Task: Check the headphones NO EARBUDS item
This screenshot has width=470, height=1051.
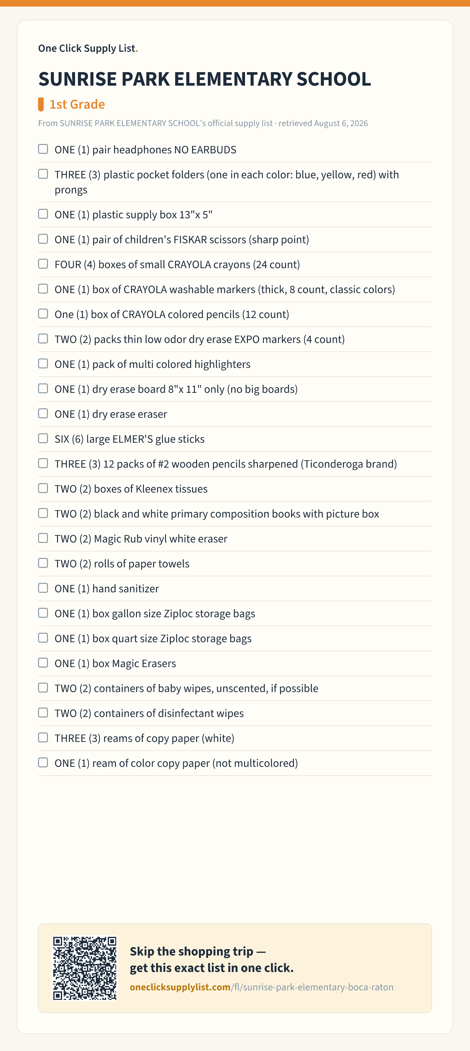Action: (43, 149)
